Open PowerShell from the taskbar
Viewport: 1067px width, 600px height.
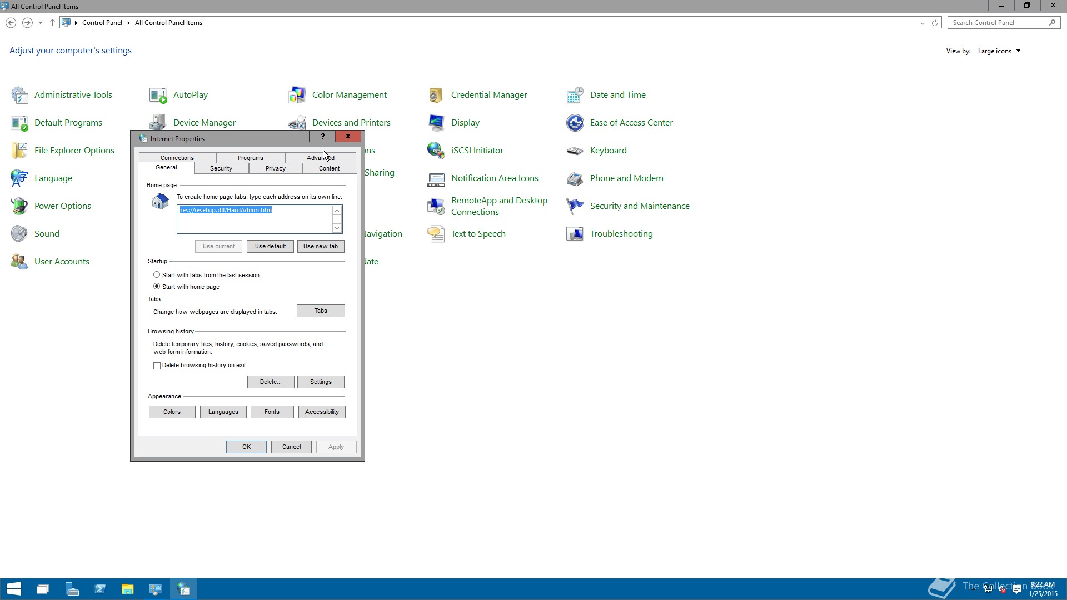pyautogui.click(x=100, y=589)
